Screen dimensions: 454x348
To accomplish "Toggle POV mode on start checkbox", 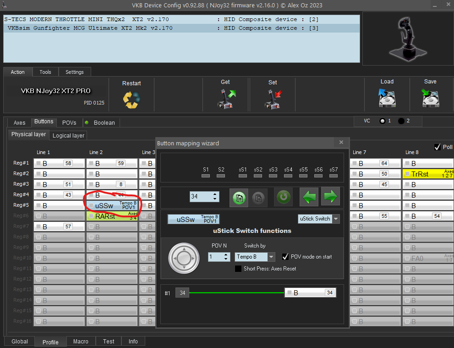I will tap(285, 257).
